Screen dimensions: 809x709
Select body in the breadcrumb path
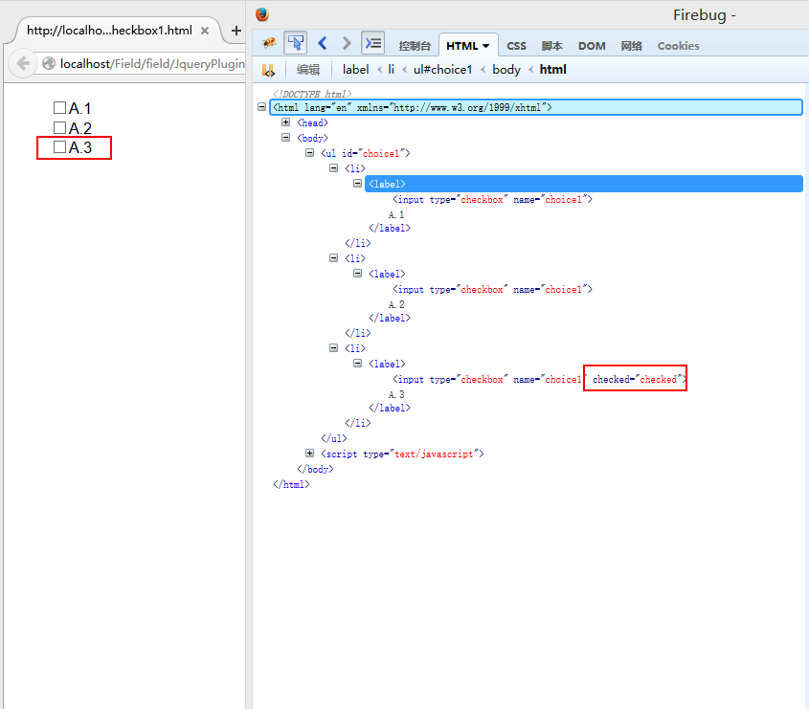(506, 70)
